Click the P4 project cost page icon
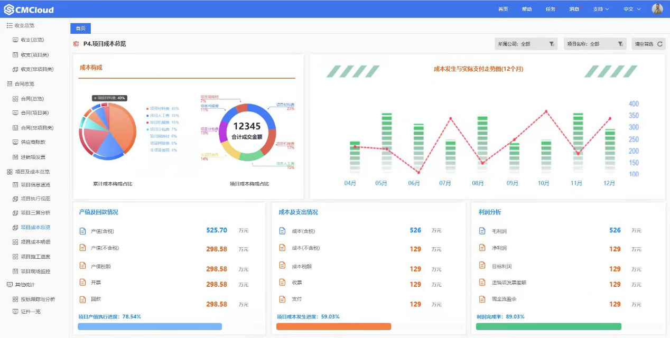670x338 pixels. (x=77, y=44)
